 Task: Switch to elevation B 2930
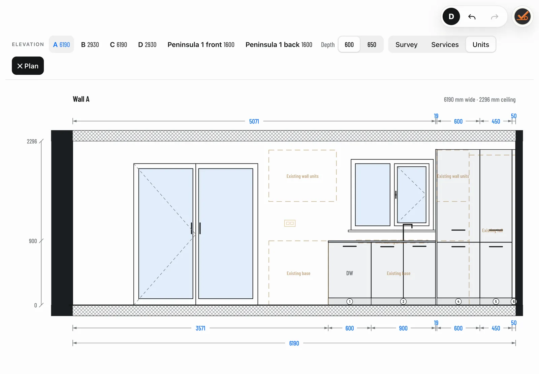[x=90, y=44]
